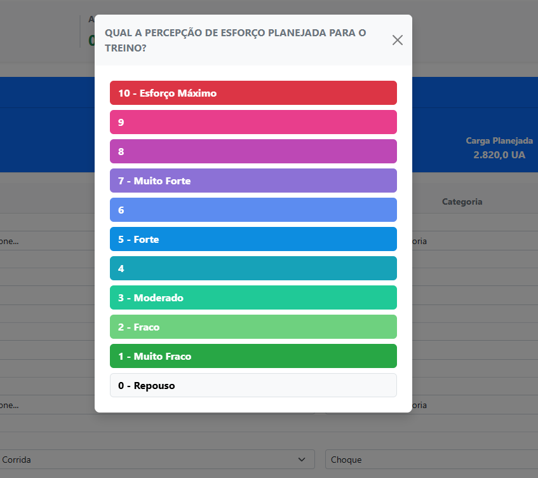The height and width of the screenshot is (478, 538).
Task: Select the red "10 - Esforço Máximo" option
Action: [253, 93]
